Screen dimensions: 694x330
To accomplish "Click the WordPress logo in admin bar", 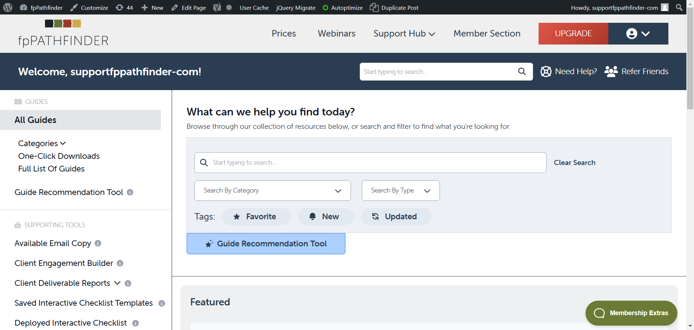I will click(x=8, y=8).
